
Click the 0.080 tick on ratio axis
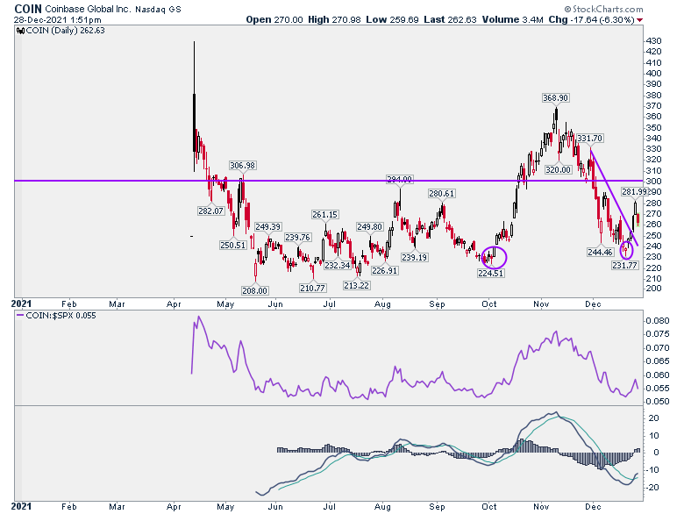[x=658, y=321]
